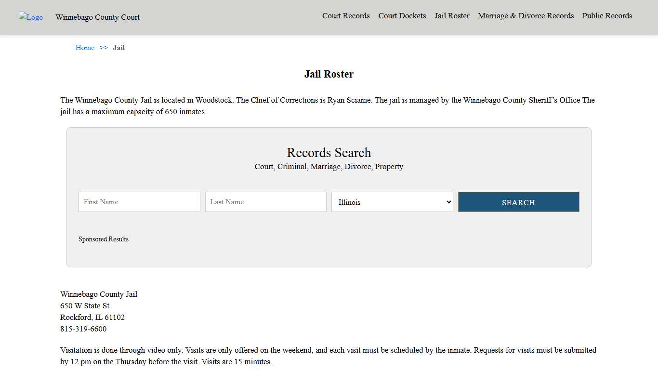Screen dimensions: 658x370
Task: Click the jail phone number 815-319-6600
Action: [83, 329]
